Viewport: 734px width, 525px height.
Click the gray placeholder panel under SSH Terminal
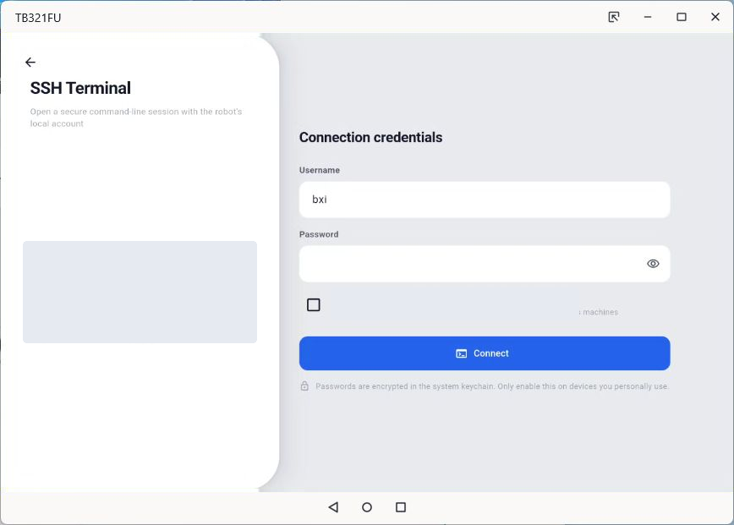coord(140,292)
